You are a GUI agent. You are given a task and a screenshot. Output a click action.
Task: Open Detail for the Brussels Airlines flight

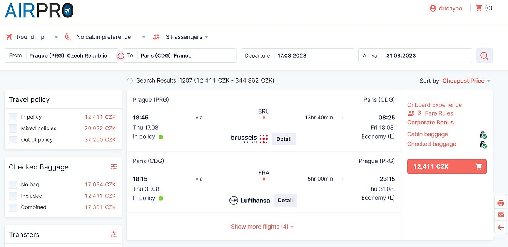point(284,139)
